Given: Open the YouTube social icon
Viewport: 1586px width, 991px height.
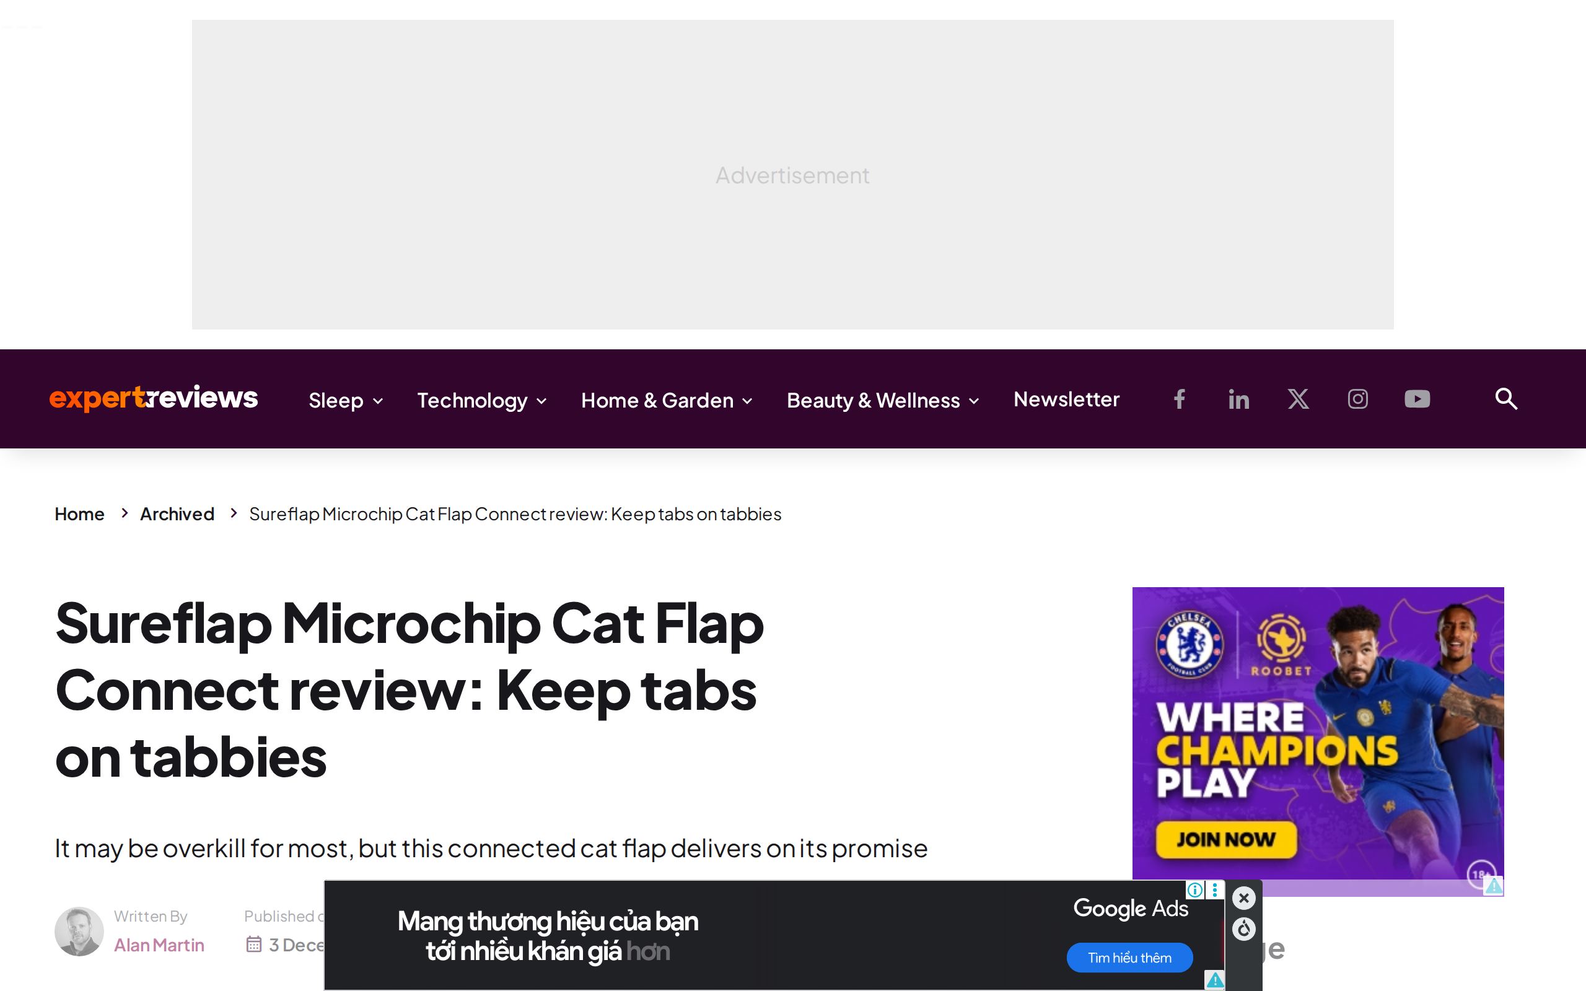Looking at the screenshot, I should [1417, 399].
